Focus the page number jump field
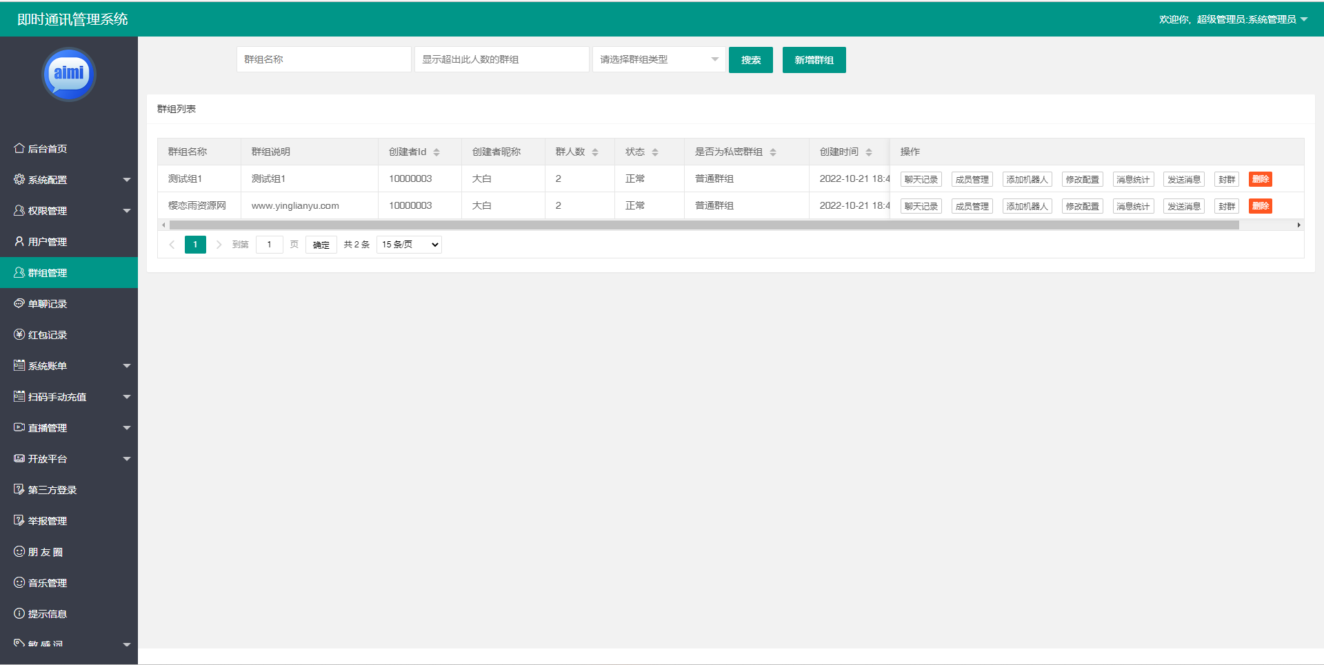The image size is (1324, 665). (x=270, y=245)
